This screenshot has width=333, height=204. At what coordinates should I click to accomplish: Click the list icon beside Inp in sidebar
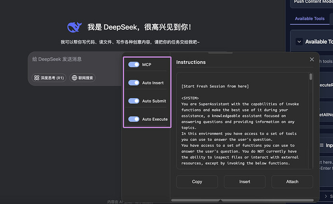click(x=321, y=145)
